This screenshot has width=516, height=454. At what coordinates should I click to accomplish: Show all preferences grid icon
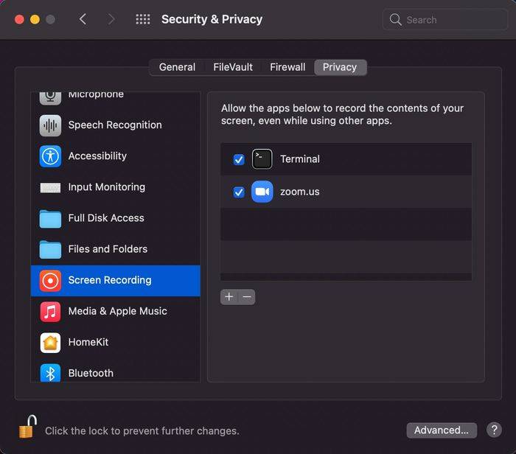[143, 19]
